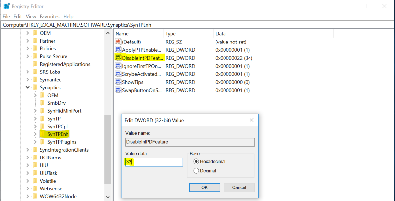The height and width of the screenshot is (201, 395).
Task: Close the Edit DWORD dialog with X
Action: (251, 120)
